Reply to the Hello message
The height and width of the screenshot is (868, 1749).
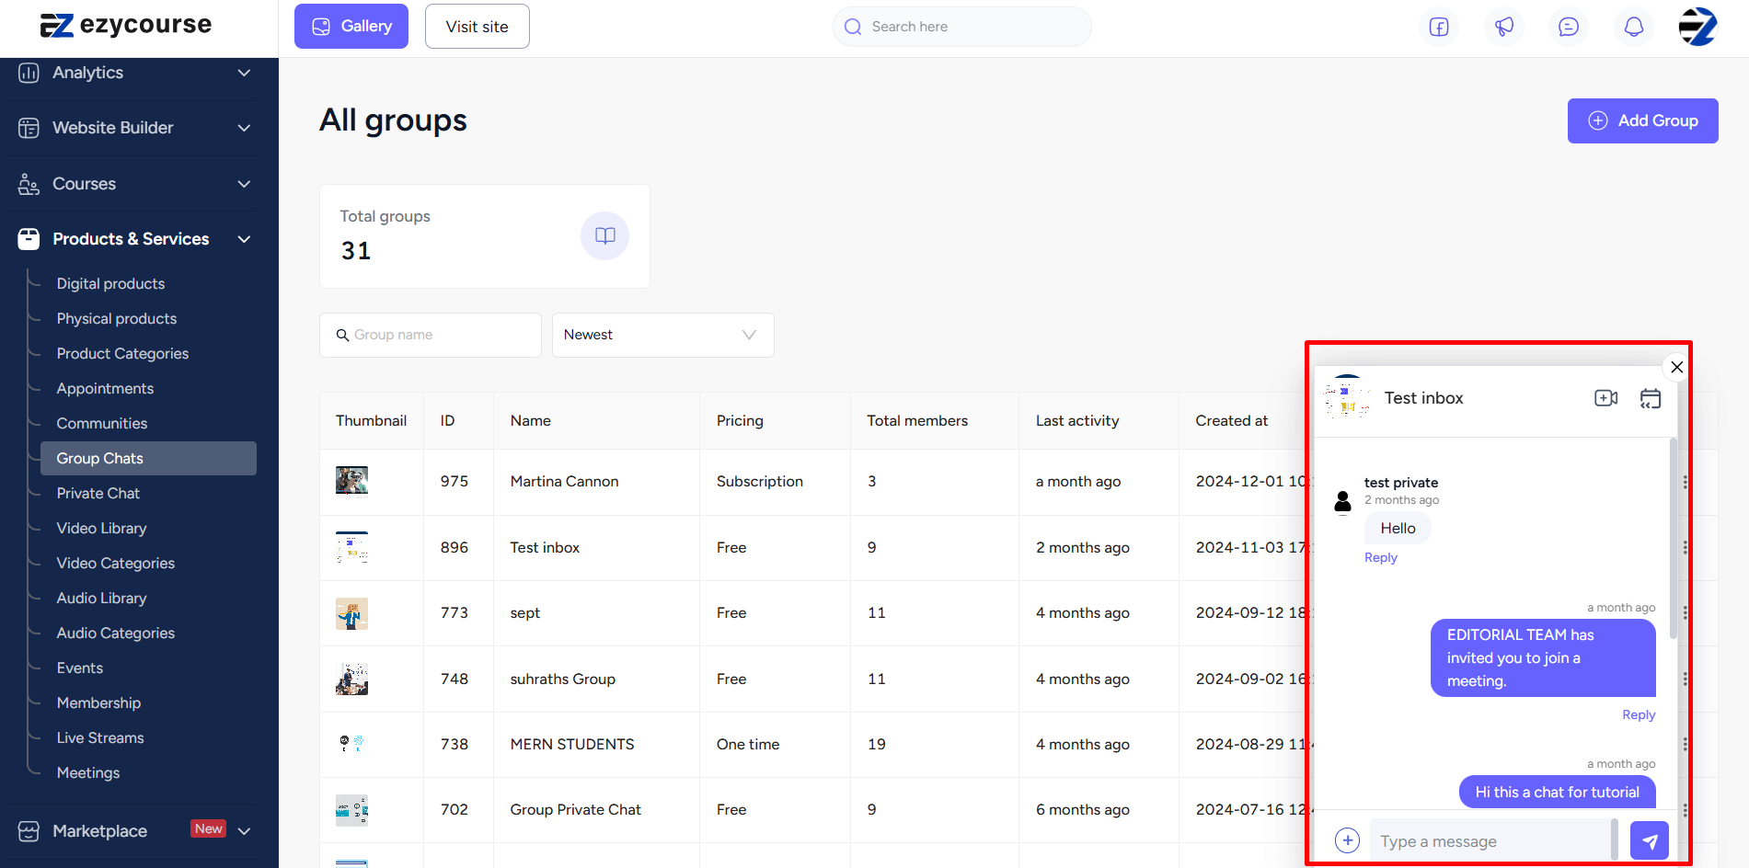coord(1380,557)
